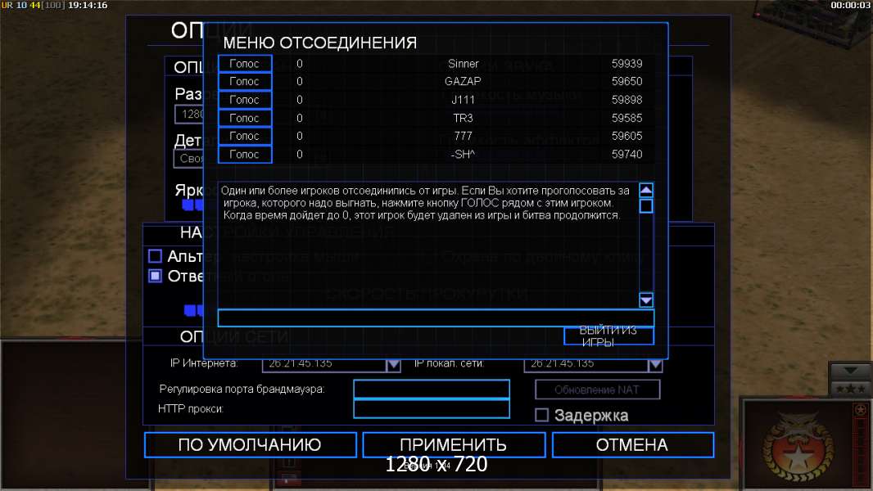
Task: Toggle the Альт checkbox in control settings
Action: tap(156, 256)
